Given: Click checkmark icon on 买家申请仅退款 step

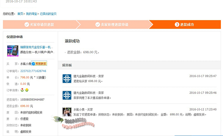Looking at the screenshot, I should [x=27, y=25].
